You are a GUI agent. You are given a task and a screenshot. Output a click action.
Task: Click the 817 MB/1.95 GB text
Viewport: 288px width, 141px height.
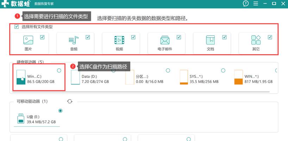pyautogui.click(x=259, y=81)
